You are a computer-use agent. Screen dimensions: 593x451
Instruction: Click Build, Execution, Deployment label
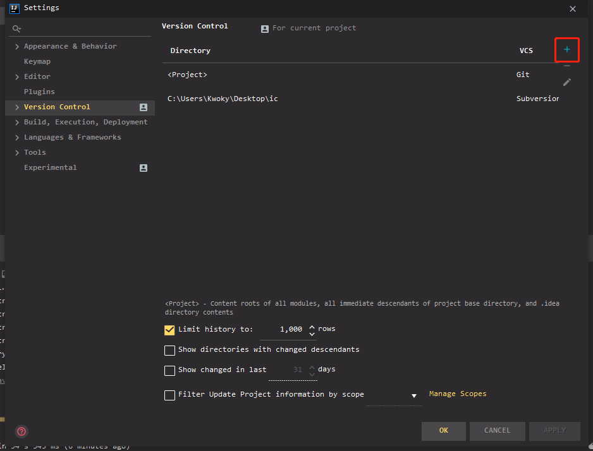(85, 122)
